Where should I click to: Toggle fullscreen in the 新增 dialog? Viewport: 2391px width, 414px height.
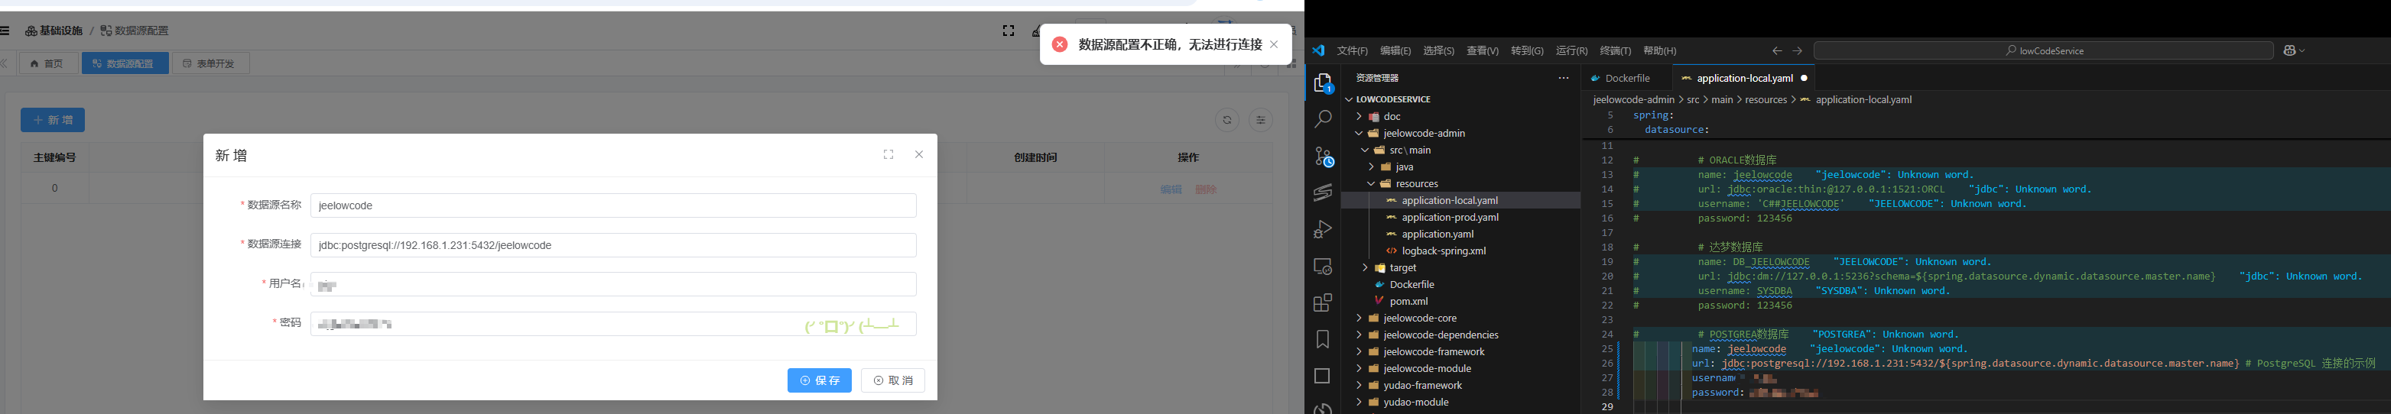point(889,155)
